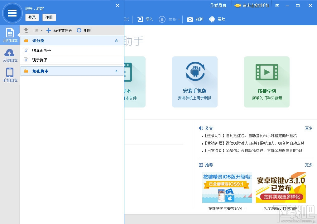Open 更多 link beside 公告
317x224 pixels.
pyautogui.click(x=309, y=128)
